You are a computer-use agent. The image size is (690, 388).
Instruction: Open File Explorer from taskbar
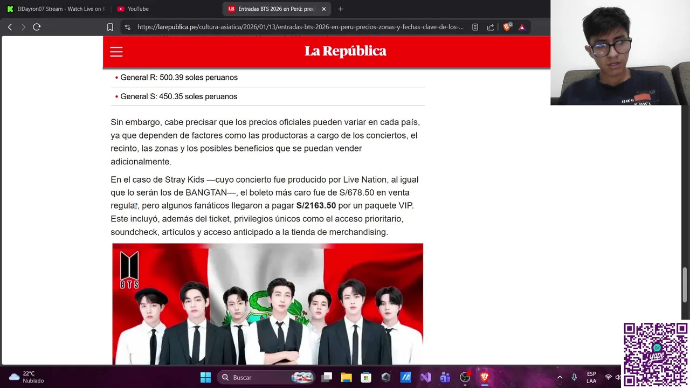(x=346, y=377)
